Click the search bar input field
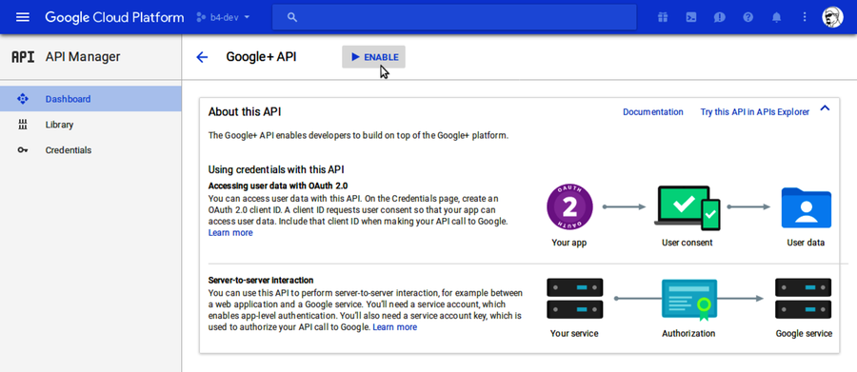Screen dimensions: 857x372 (454, 17)
